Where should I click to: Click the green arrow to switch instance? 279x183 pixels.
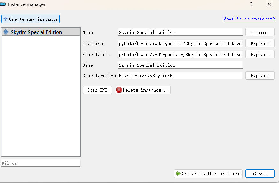178,174
